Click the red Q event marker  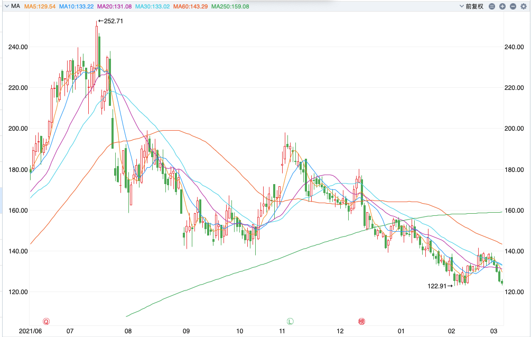[x=46, y=321]
